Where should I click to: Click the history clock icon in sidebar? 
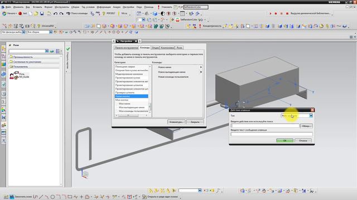(x=4, y=94)
